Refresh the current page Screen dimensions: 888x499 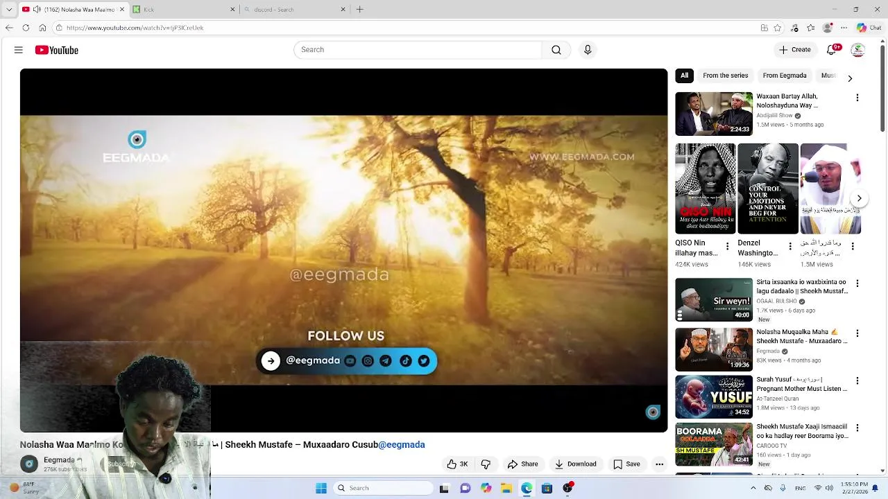click(x=26, y=28)
